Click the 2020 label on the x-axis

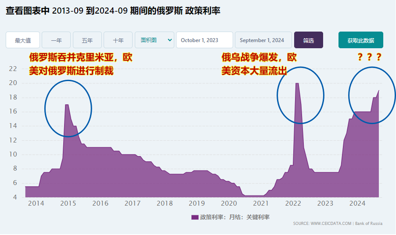tap(229, 203)
